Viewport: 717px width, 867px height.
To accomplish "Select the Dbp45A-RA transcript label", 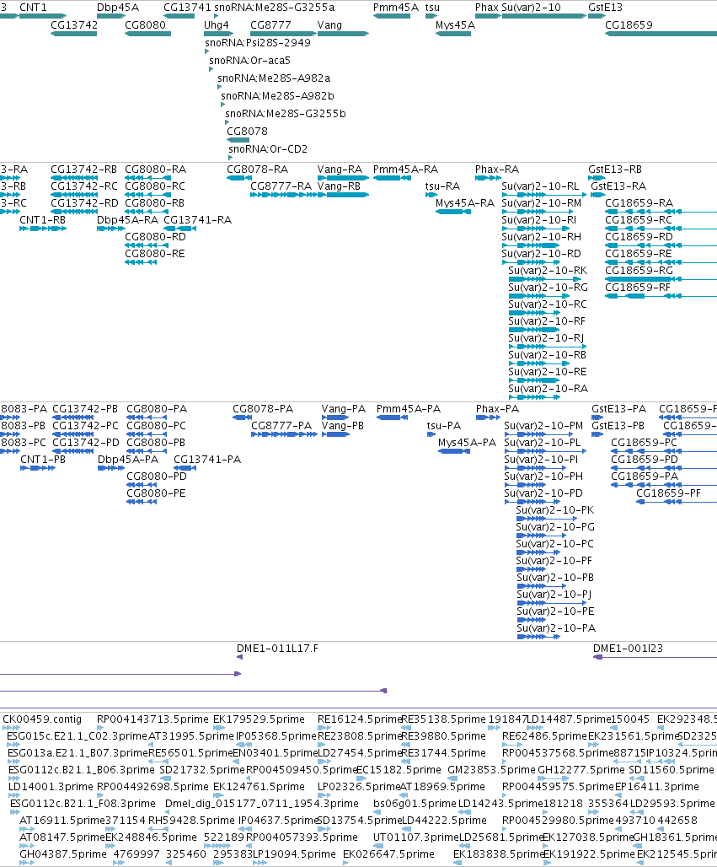I will tap(127, 219).
